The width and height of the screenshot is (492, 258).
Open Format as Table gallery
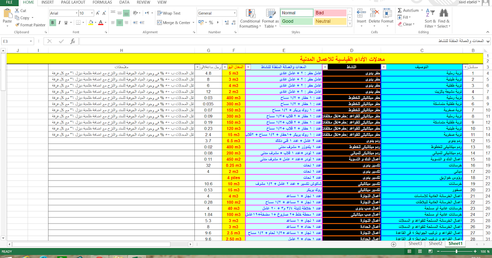pos(270,18)
